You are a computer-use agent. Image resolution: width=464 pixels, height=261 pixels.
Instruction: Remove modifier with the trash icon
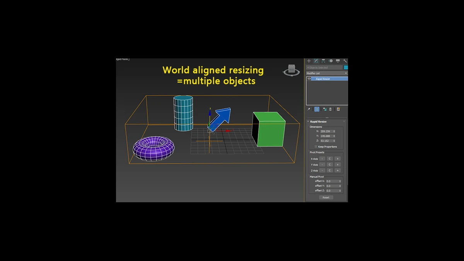[x=331, y=109]
